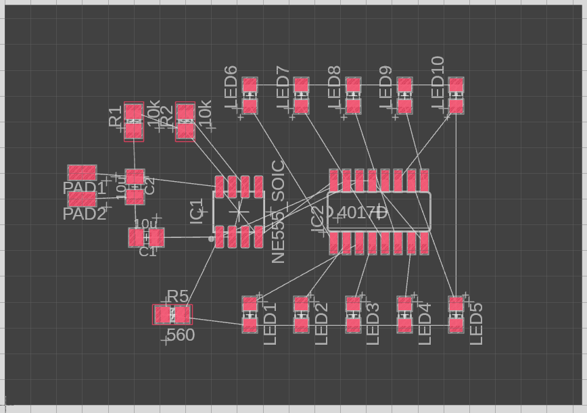Pick the LED3 footprint
Viewport: 587px width, 413px height.
353,315
